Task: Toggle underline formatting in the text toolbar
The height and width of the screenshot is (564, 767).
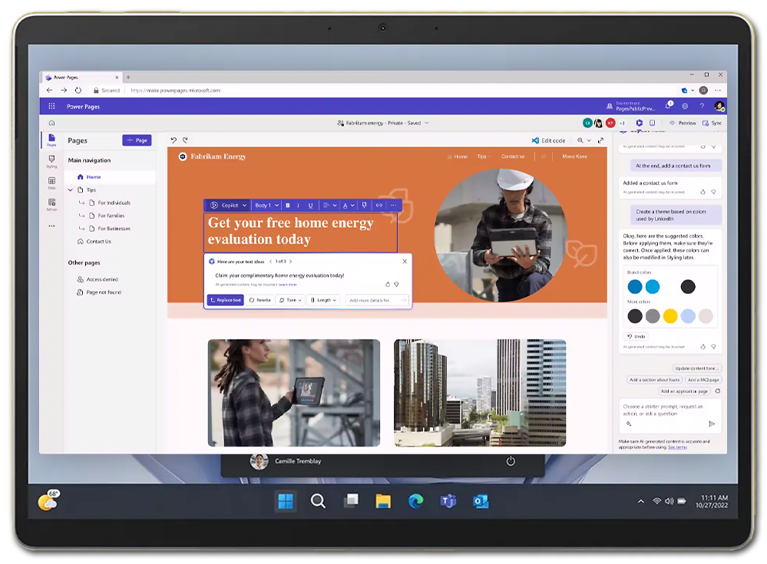Action: click(x=310, y=206)
